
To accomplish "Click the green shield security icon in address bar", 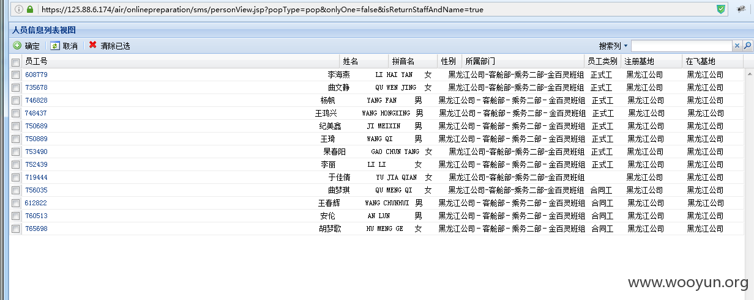I will point(721,10).
